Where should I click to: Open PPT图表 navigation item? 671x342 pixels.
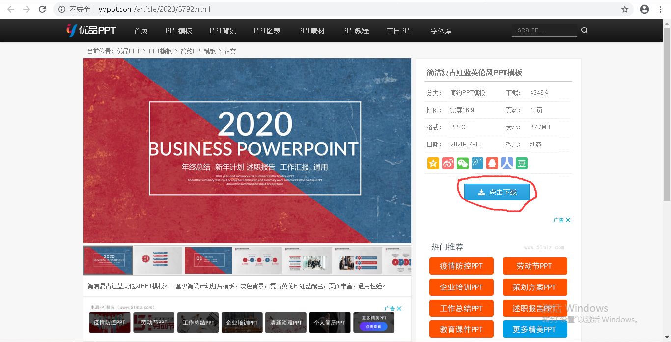[x=267, y=31]
